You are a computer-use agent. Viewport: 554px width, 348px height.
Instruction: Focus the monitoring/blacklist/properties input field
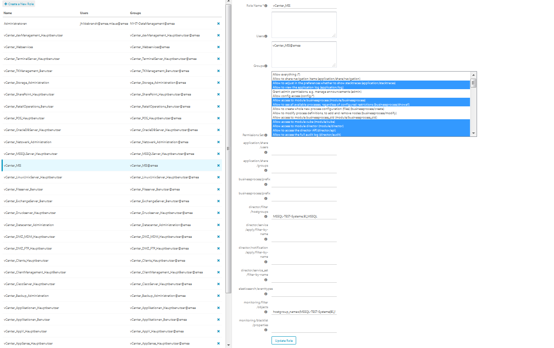point(304,330)
